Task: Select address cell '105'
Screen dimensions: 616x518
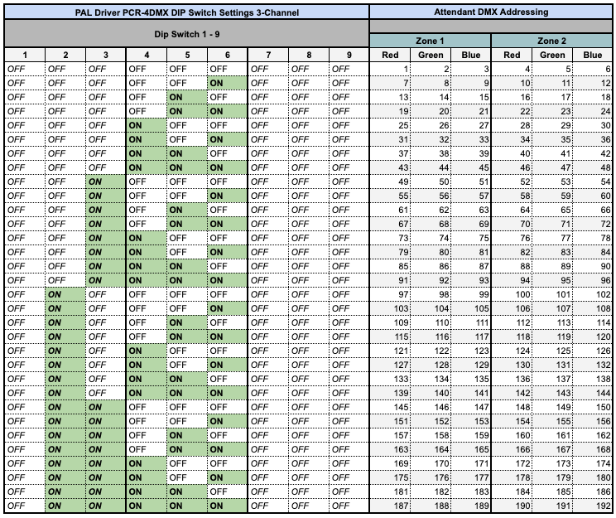Action: (471, 309)
